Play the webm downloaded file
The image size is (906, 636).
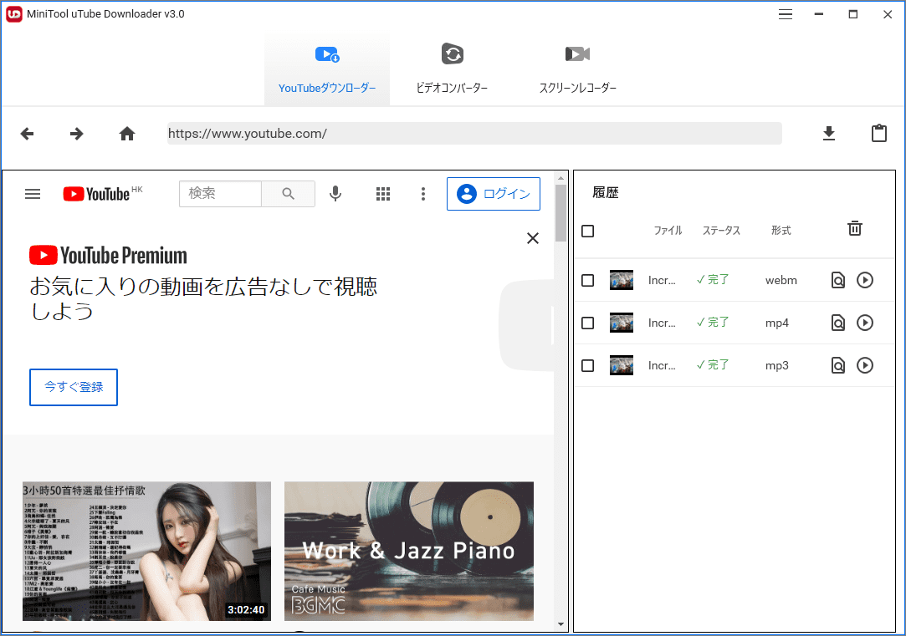864,281
